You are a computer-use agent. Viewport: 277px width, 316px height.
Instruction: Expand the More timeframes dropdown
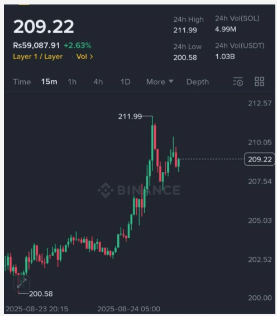click(x=160, y=82)
